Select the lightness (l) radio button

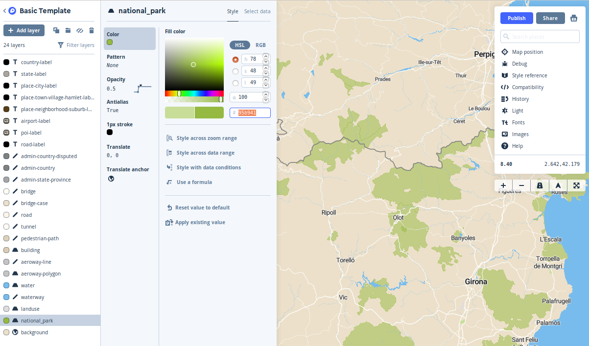pos(236,83)
